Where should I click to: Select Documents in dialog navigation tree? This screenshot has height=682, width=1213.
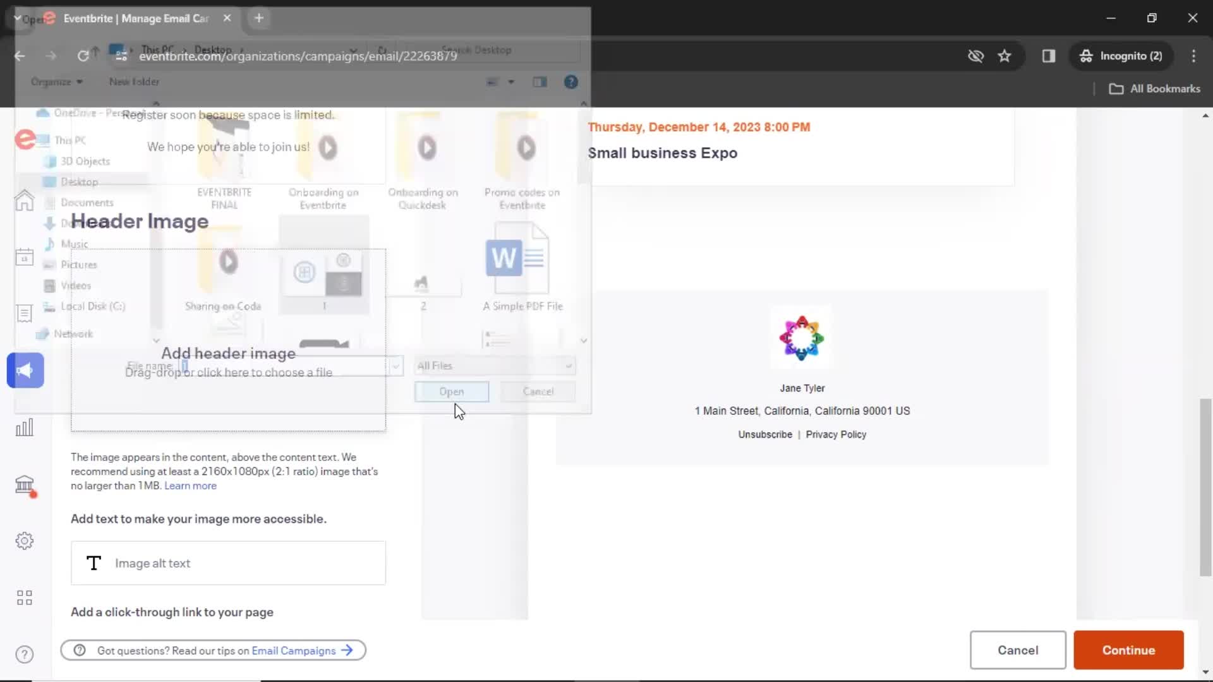[x=80, y=202]
